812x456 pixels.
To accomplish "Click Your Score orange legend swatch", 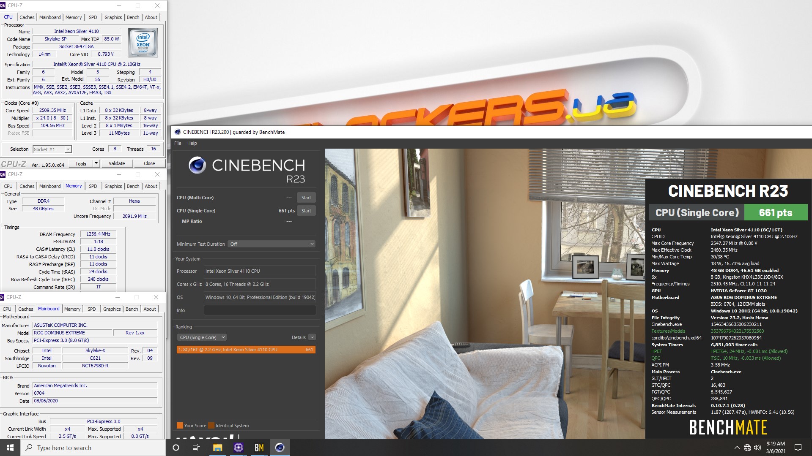I will pos(180,426).
